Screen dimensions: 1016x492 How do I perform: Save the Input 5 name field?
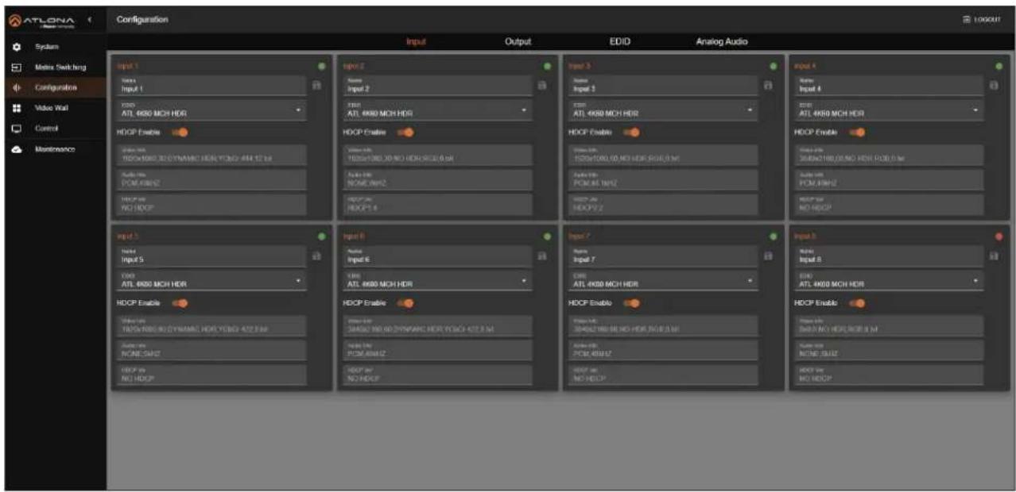click(318, 256)
